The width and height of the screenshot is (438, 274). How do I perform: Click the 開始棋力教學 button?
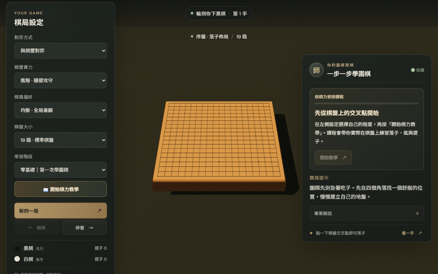(61, 189)
